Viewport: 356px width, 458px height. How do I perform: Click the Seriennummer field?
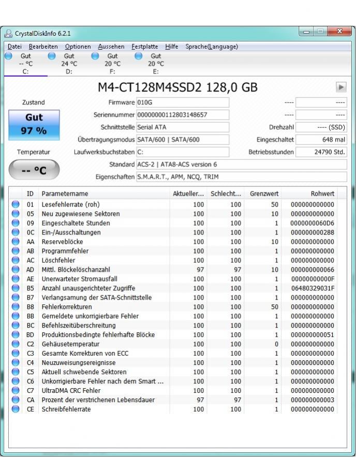pyautogui.click(x=183, y=115)
